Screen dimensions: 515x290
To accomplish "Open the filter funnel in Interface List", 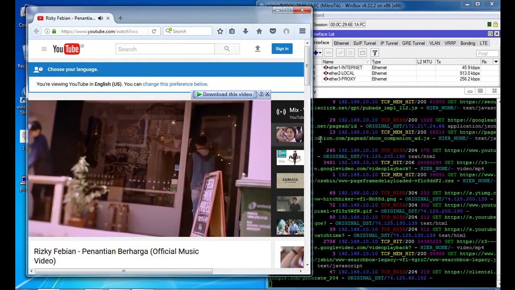I will tap(375, 53).
